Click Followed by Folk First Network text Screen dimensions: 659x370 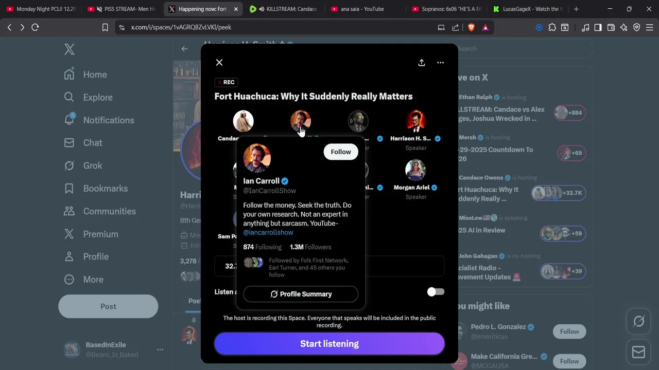[x=308, y=268]
